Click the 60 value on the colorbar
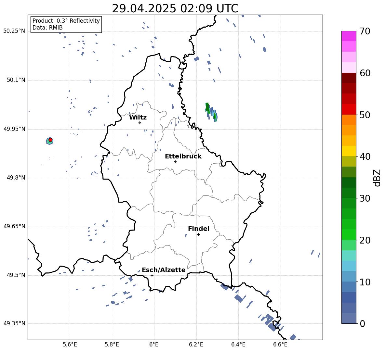 point(365,73)
